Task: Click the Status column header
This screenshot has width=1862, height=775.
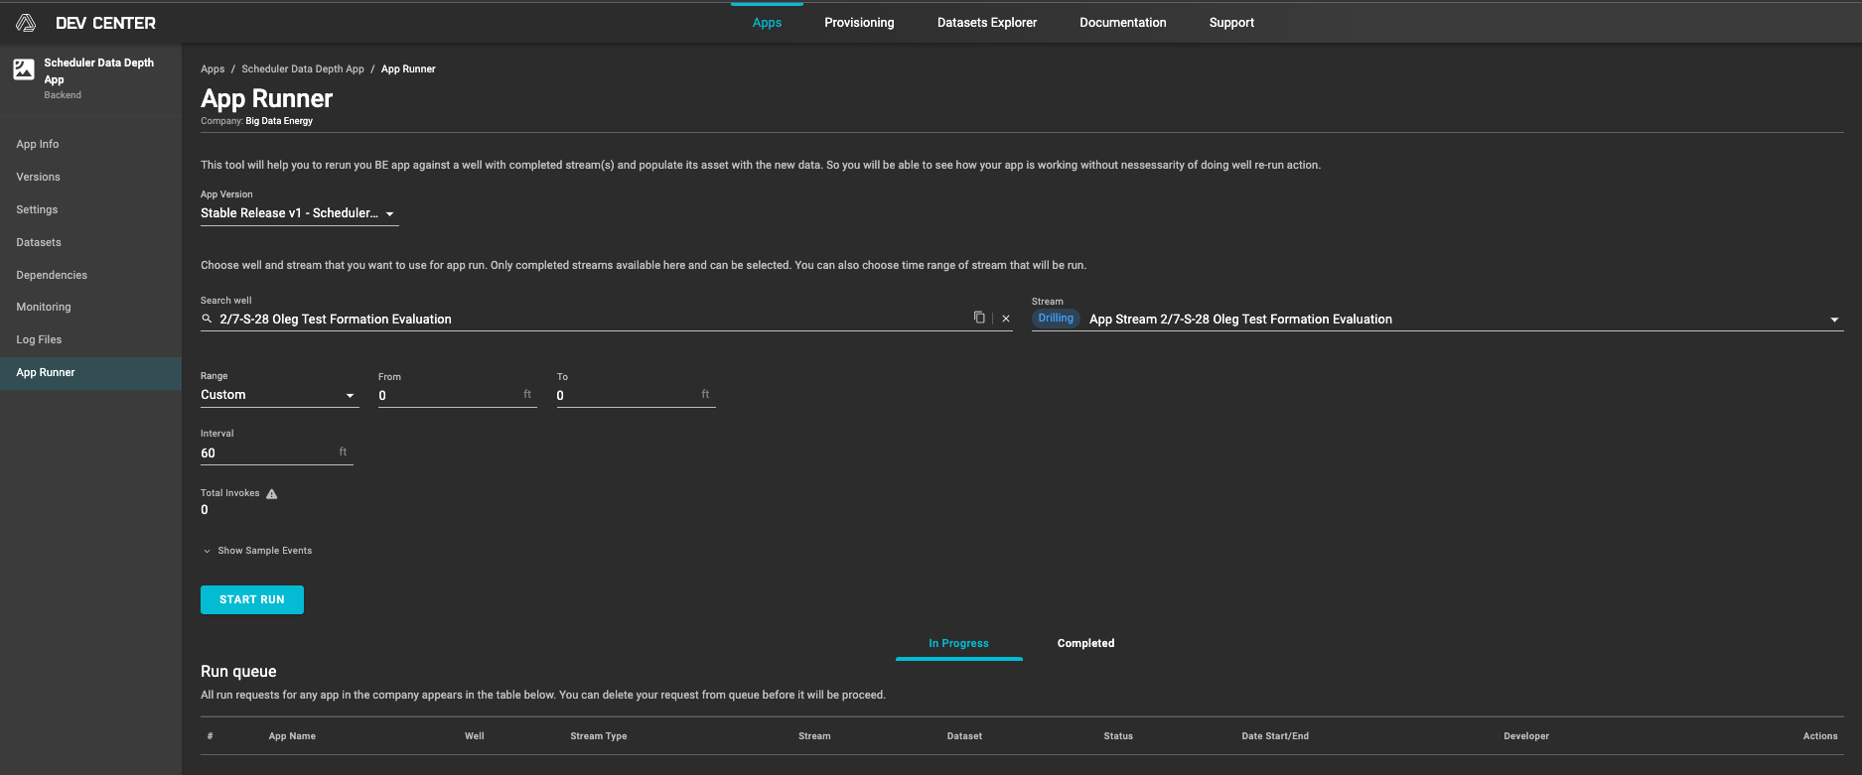Action: pos(1118,736)
